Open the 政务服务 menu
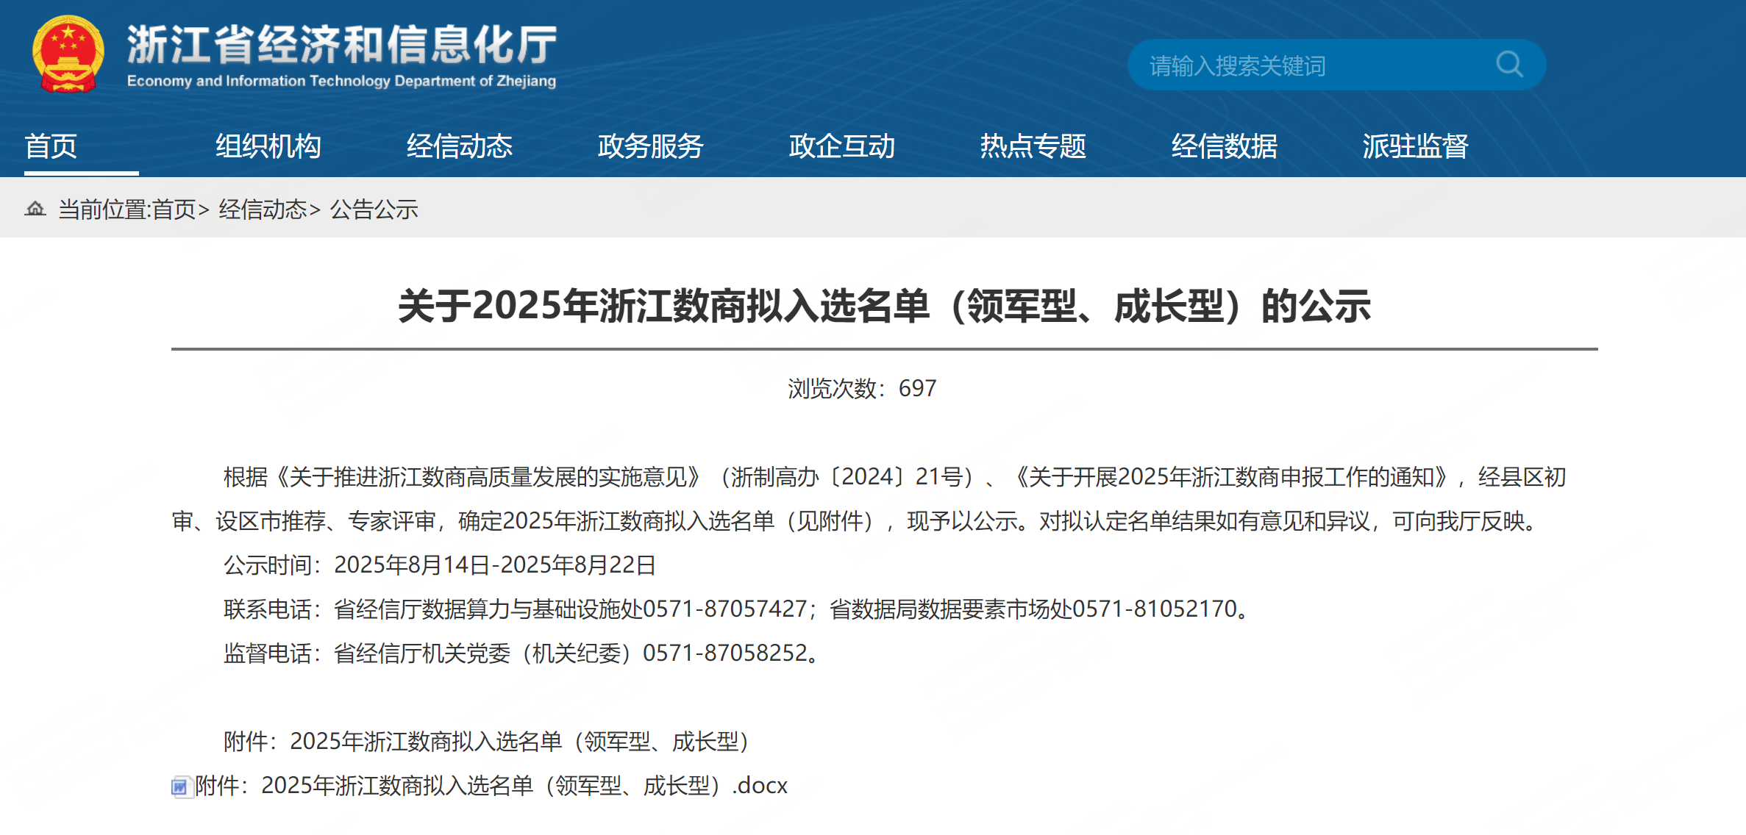 click(651, 146)
